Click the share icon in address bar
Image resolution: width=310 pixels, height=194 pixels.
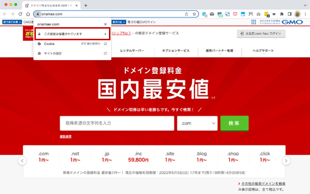tap(186, 14)
